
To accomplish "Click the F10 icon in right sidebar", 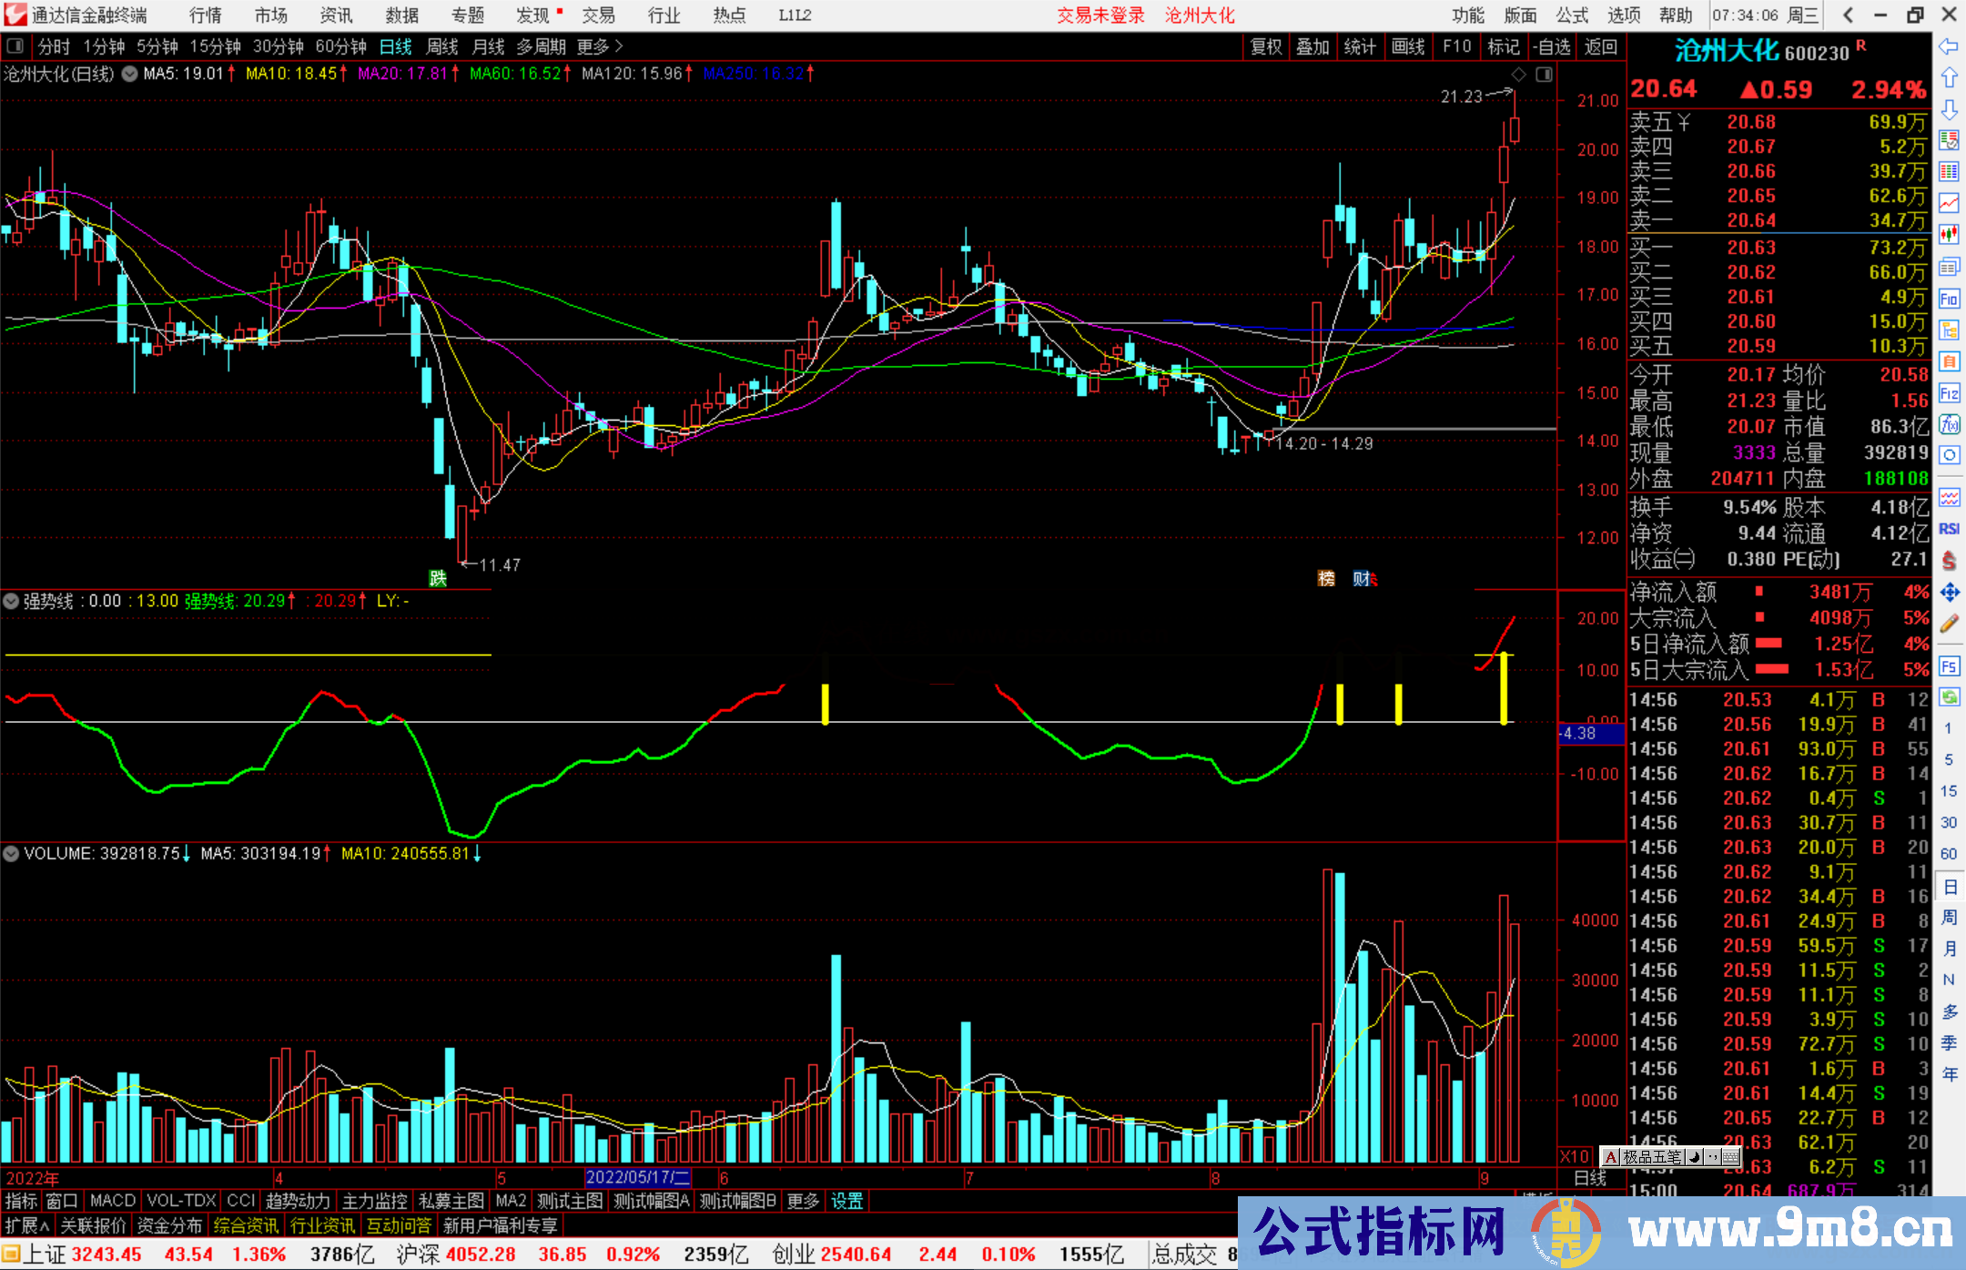I will 1949,299.
